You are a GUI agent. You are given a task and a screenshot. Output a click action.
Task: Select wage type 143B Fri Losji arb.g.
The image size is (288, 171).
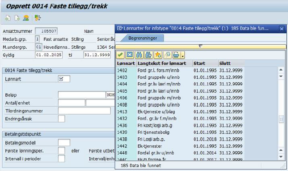[180, 139]
